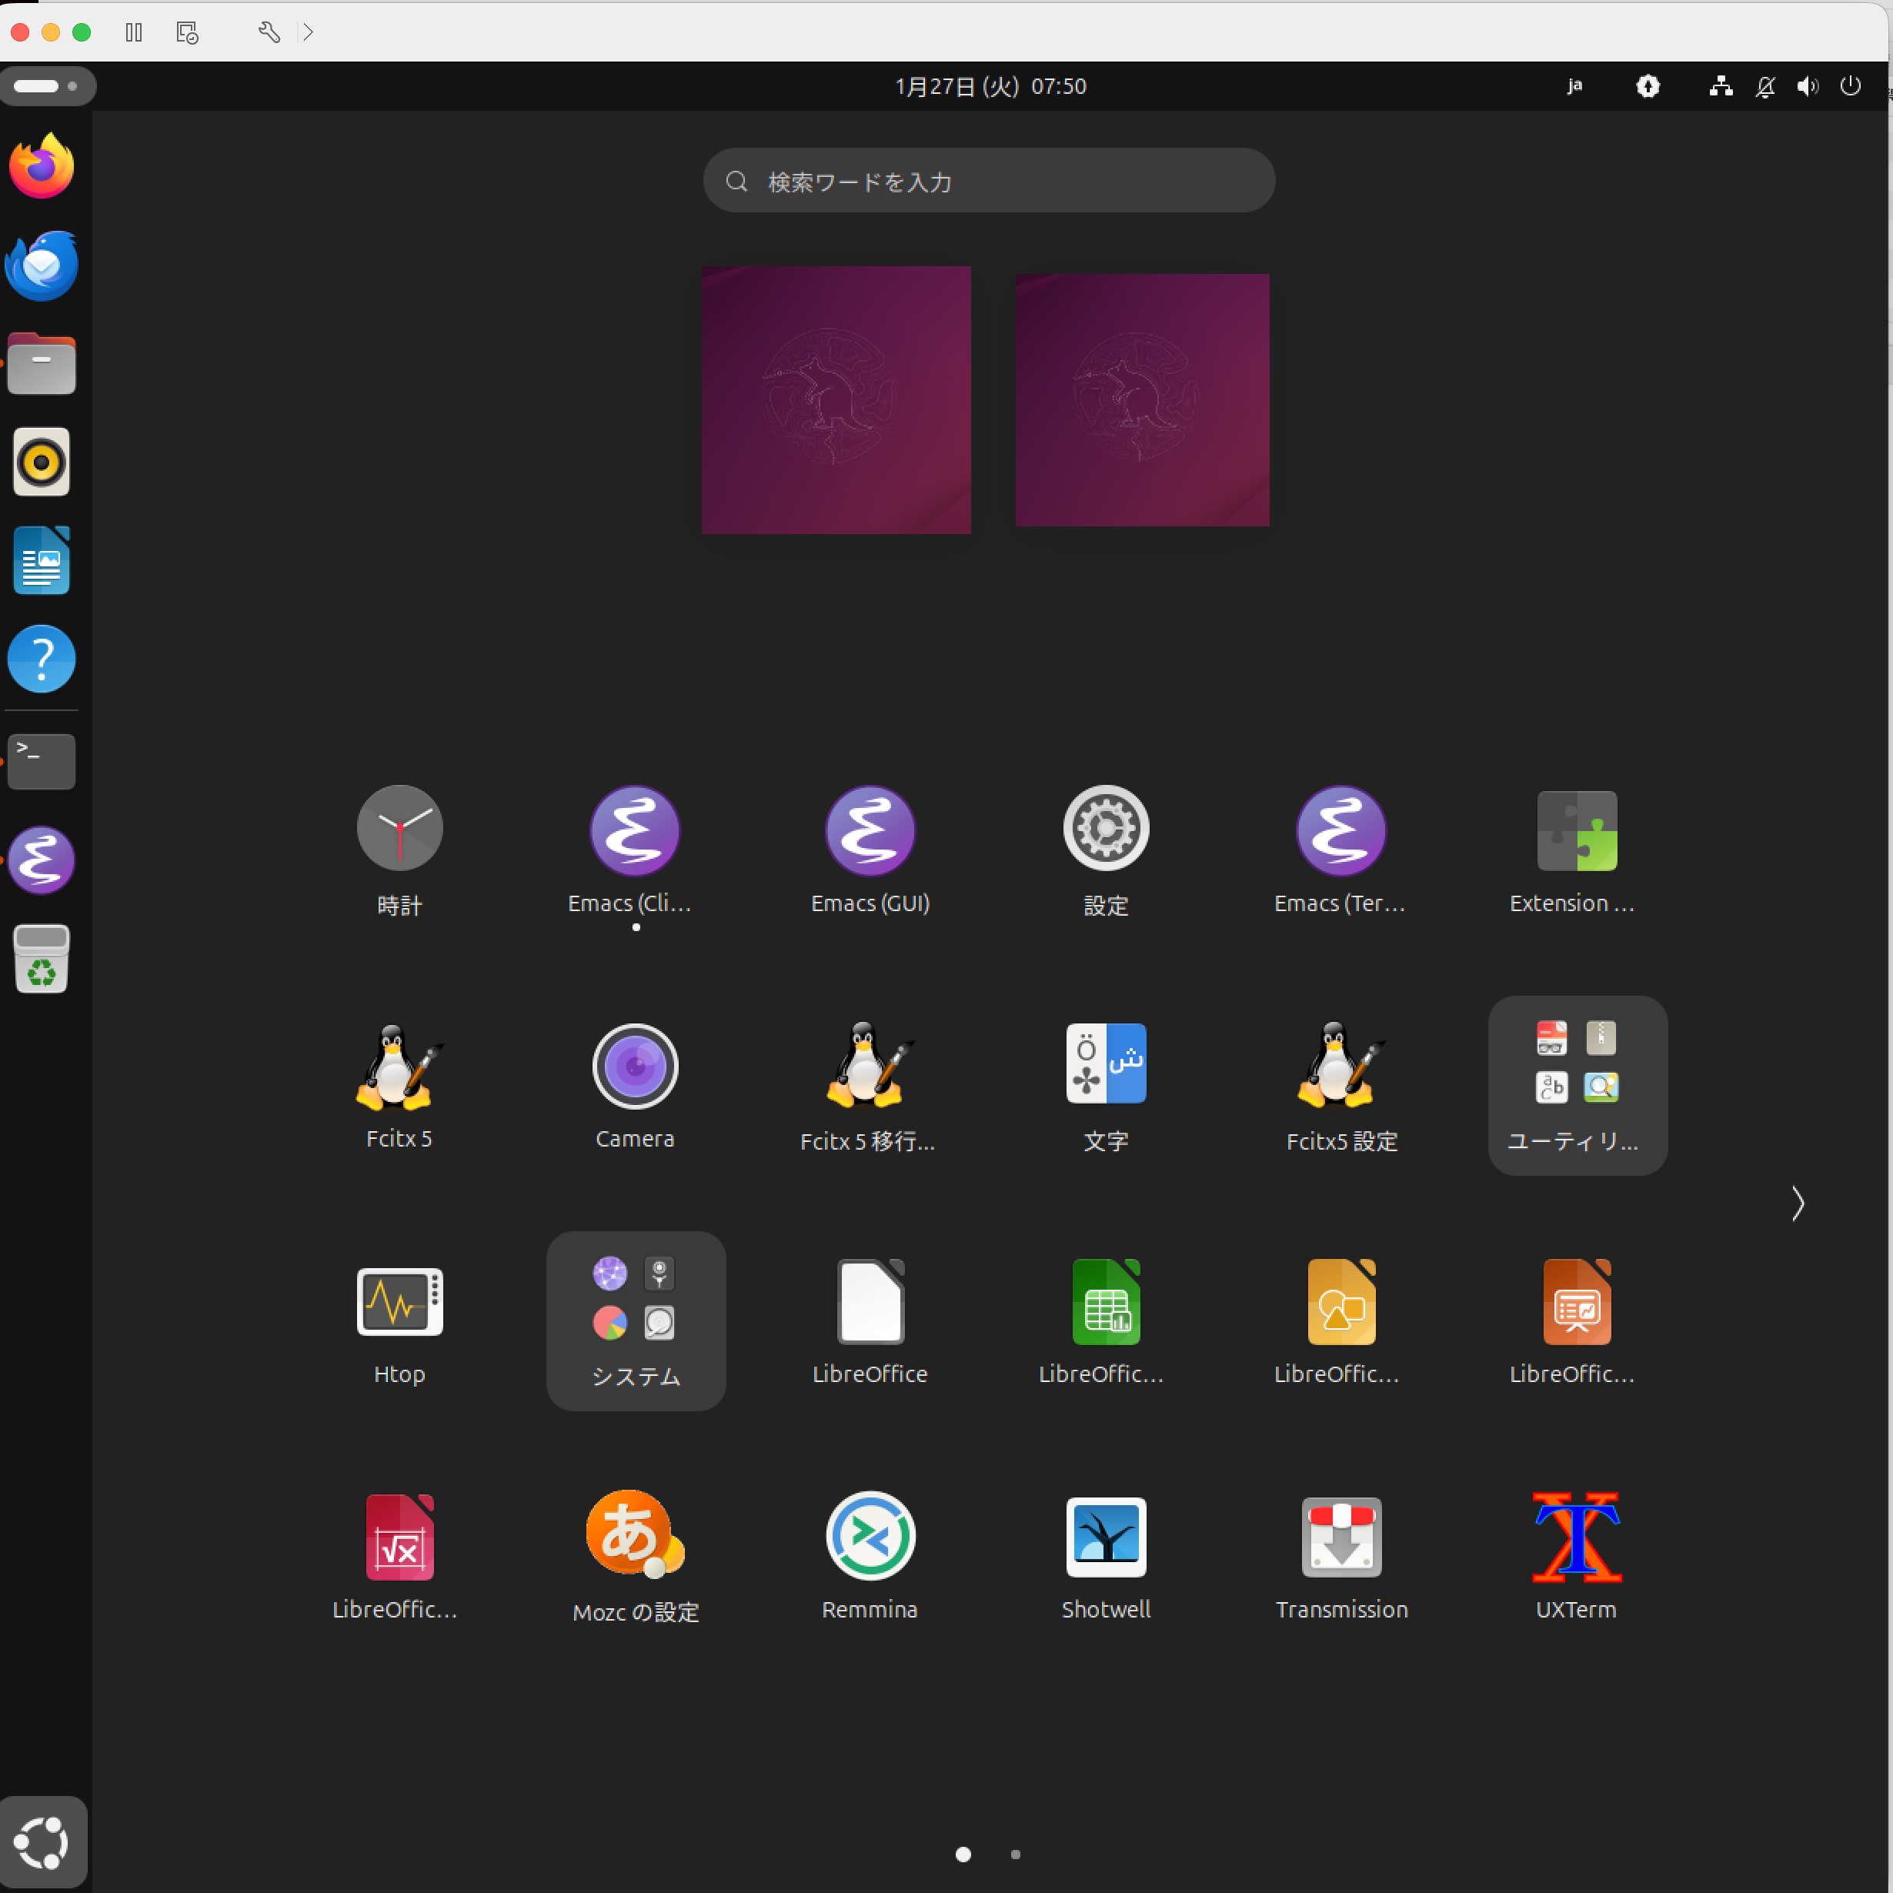
Task: Open the Transmission torrent client
Action: click(1340, 1537)
